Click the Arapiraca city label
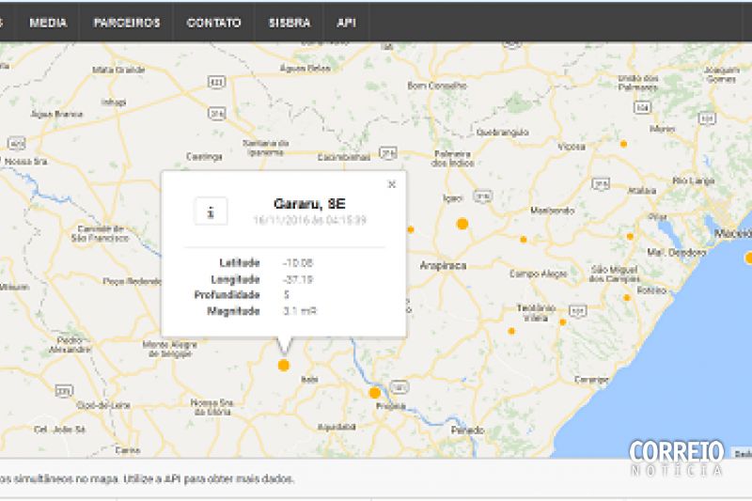This screenshot has height=501, width=752. (x=443, y=265)
